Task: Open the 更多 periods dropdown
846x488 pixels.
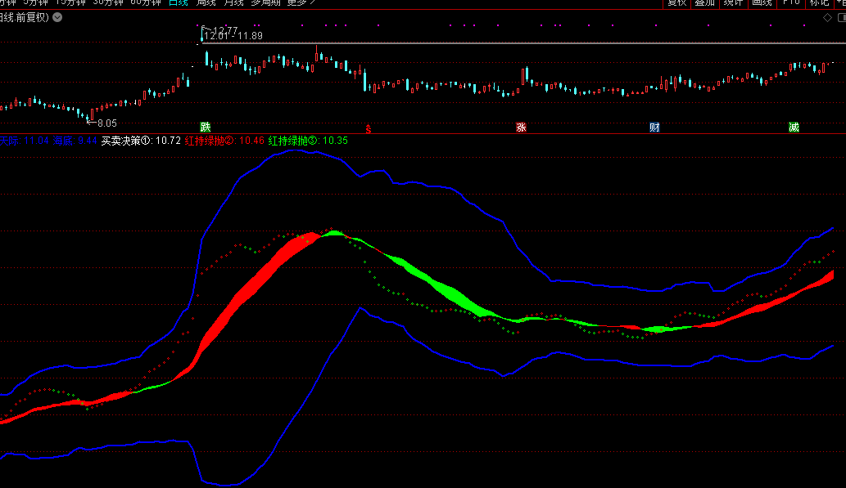Action: [x=300, y=2]
